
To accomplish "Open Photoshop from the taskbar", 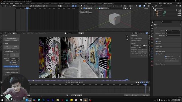I will 44,100.
